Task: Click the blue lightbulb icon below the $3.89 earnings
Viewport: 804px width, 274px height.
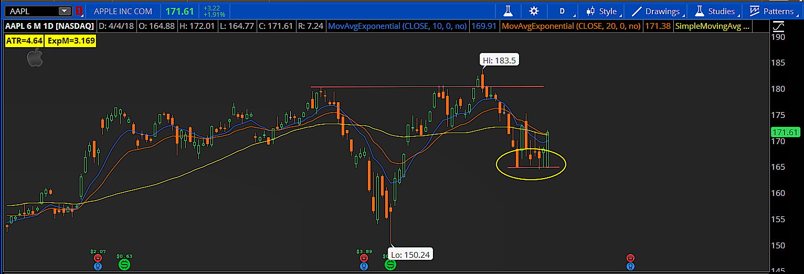Action: click(363, 266)
